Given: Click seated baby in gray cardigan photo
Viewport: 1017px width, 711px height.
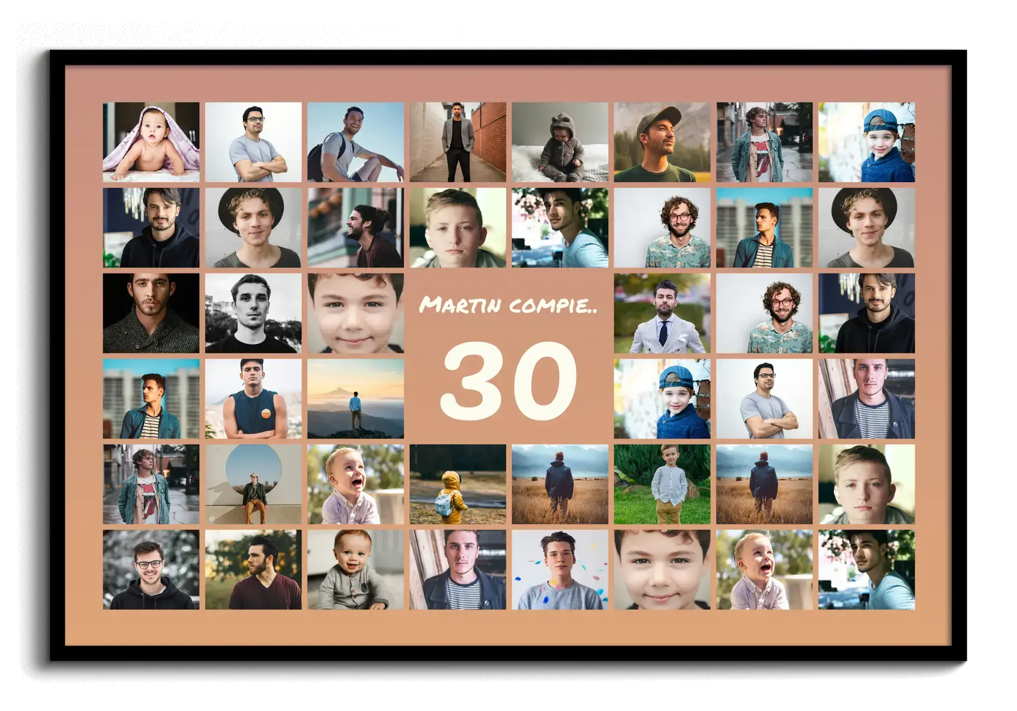Looking at the screenshot, I should point(355,569).
